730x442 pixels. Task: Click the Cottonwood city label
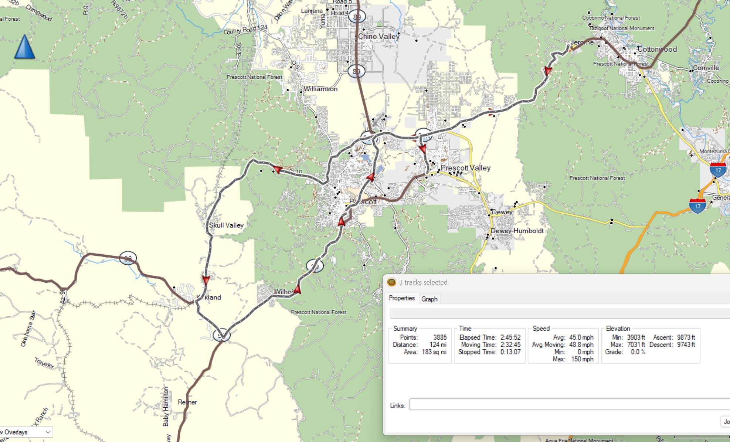[657, 49]
